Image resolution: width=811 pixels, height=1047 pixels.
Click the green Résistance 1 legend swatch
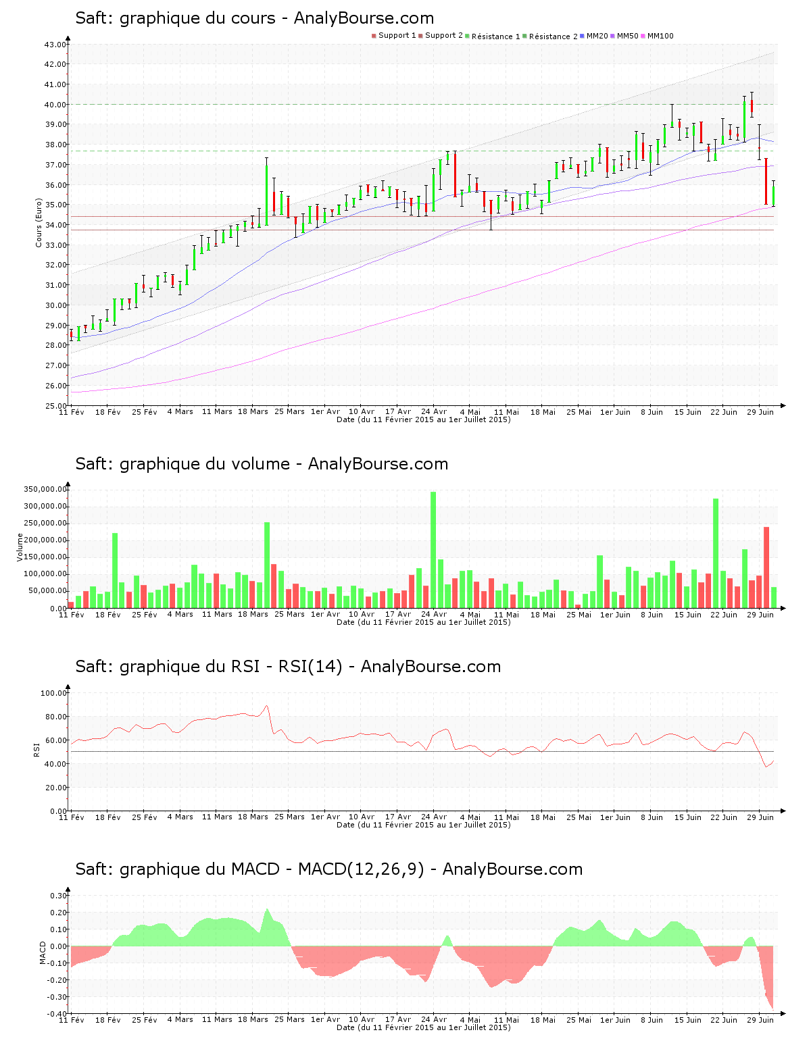coord(467,36)
